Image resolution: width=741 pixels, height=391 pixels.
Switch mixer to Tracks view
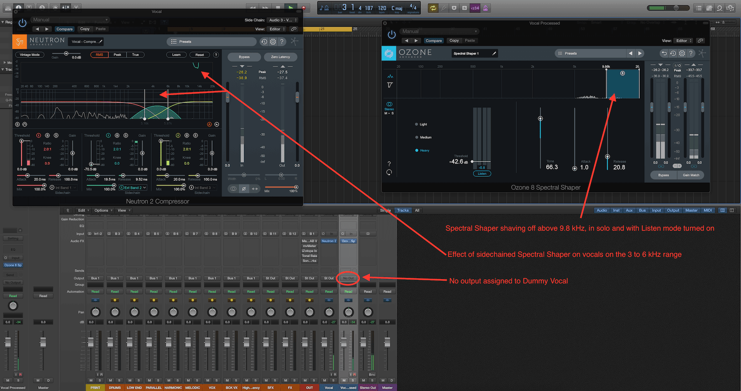tap(403, 210)
